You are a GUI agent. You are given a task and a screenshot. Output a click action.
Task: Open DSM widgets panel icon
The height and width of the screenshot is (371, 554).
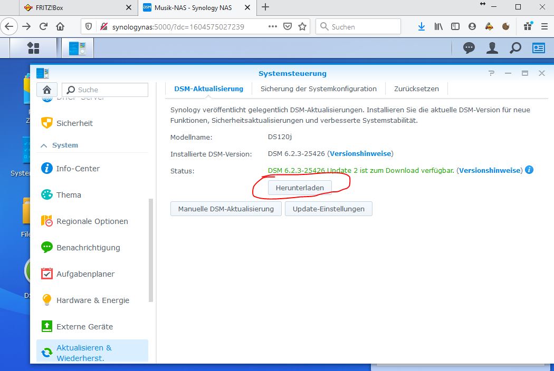click(x=539, y=48)
